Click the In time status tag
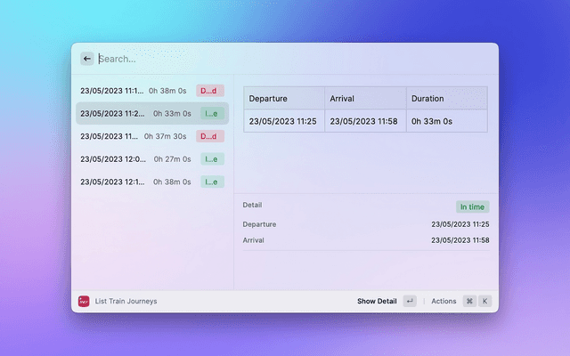 [472, 206]
